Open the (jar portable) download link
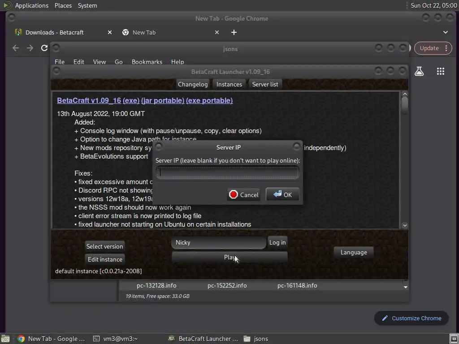 (163, 101)
